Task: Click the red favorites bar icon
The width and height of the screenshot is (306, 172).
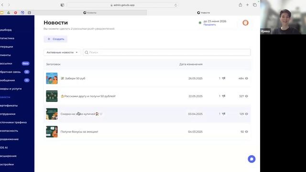Action: click(x=15, y=13)
